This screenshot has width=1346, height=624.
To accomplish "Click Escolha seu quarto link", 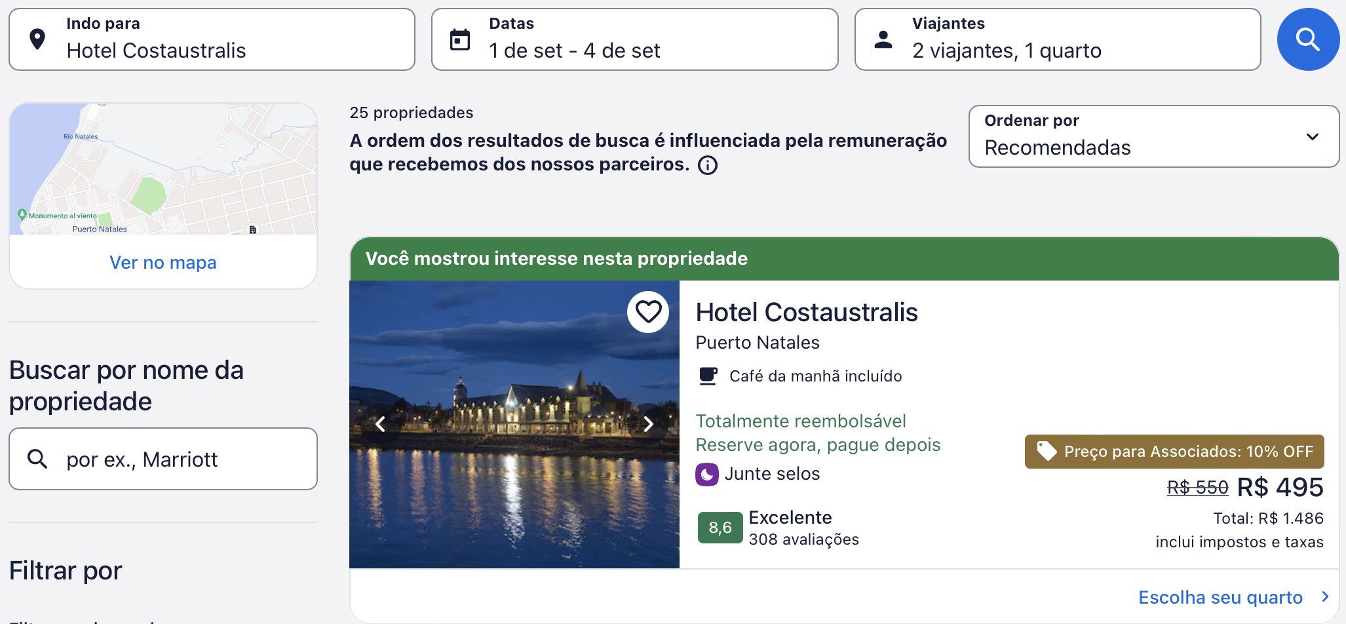I will point(1220,597).
